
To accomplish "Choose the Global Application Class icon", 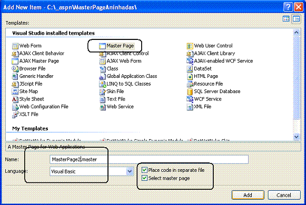I will click(x=102, y=76).
